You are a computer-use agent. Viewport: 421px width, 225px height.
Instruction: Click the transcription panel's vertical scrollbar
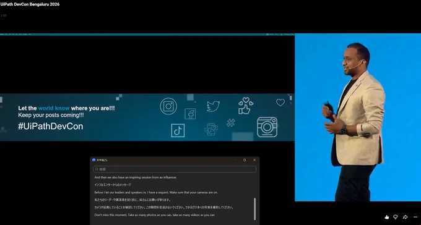254,209
